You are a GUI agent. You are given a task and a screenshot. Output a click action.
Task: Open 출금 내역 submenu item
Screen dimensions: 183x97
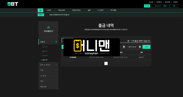tap(45, 60)
